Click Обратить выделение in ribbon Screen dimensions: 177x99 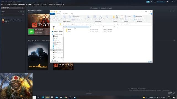click(140, 20)
